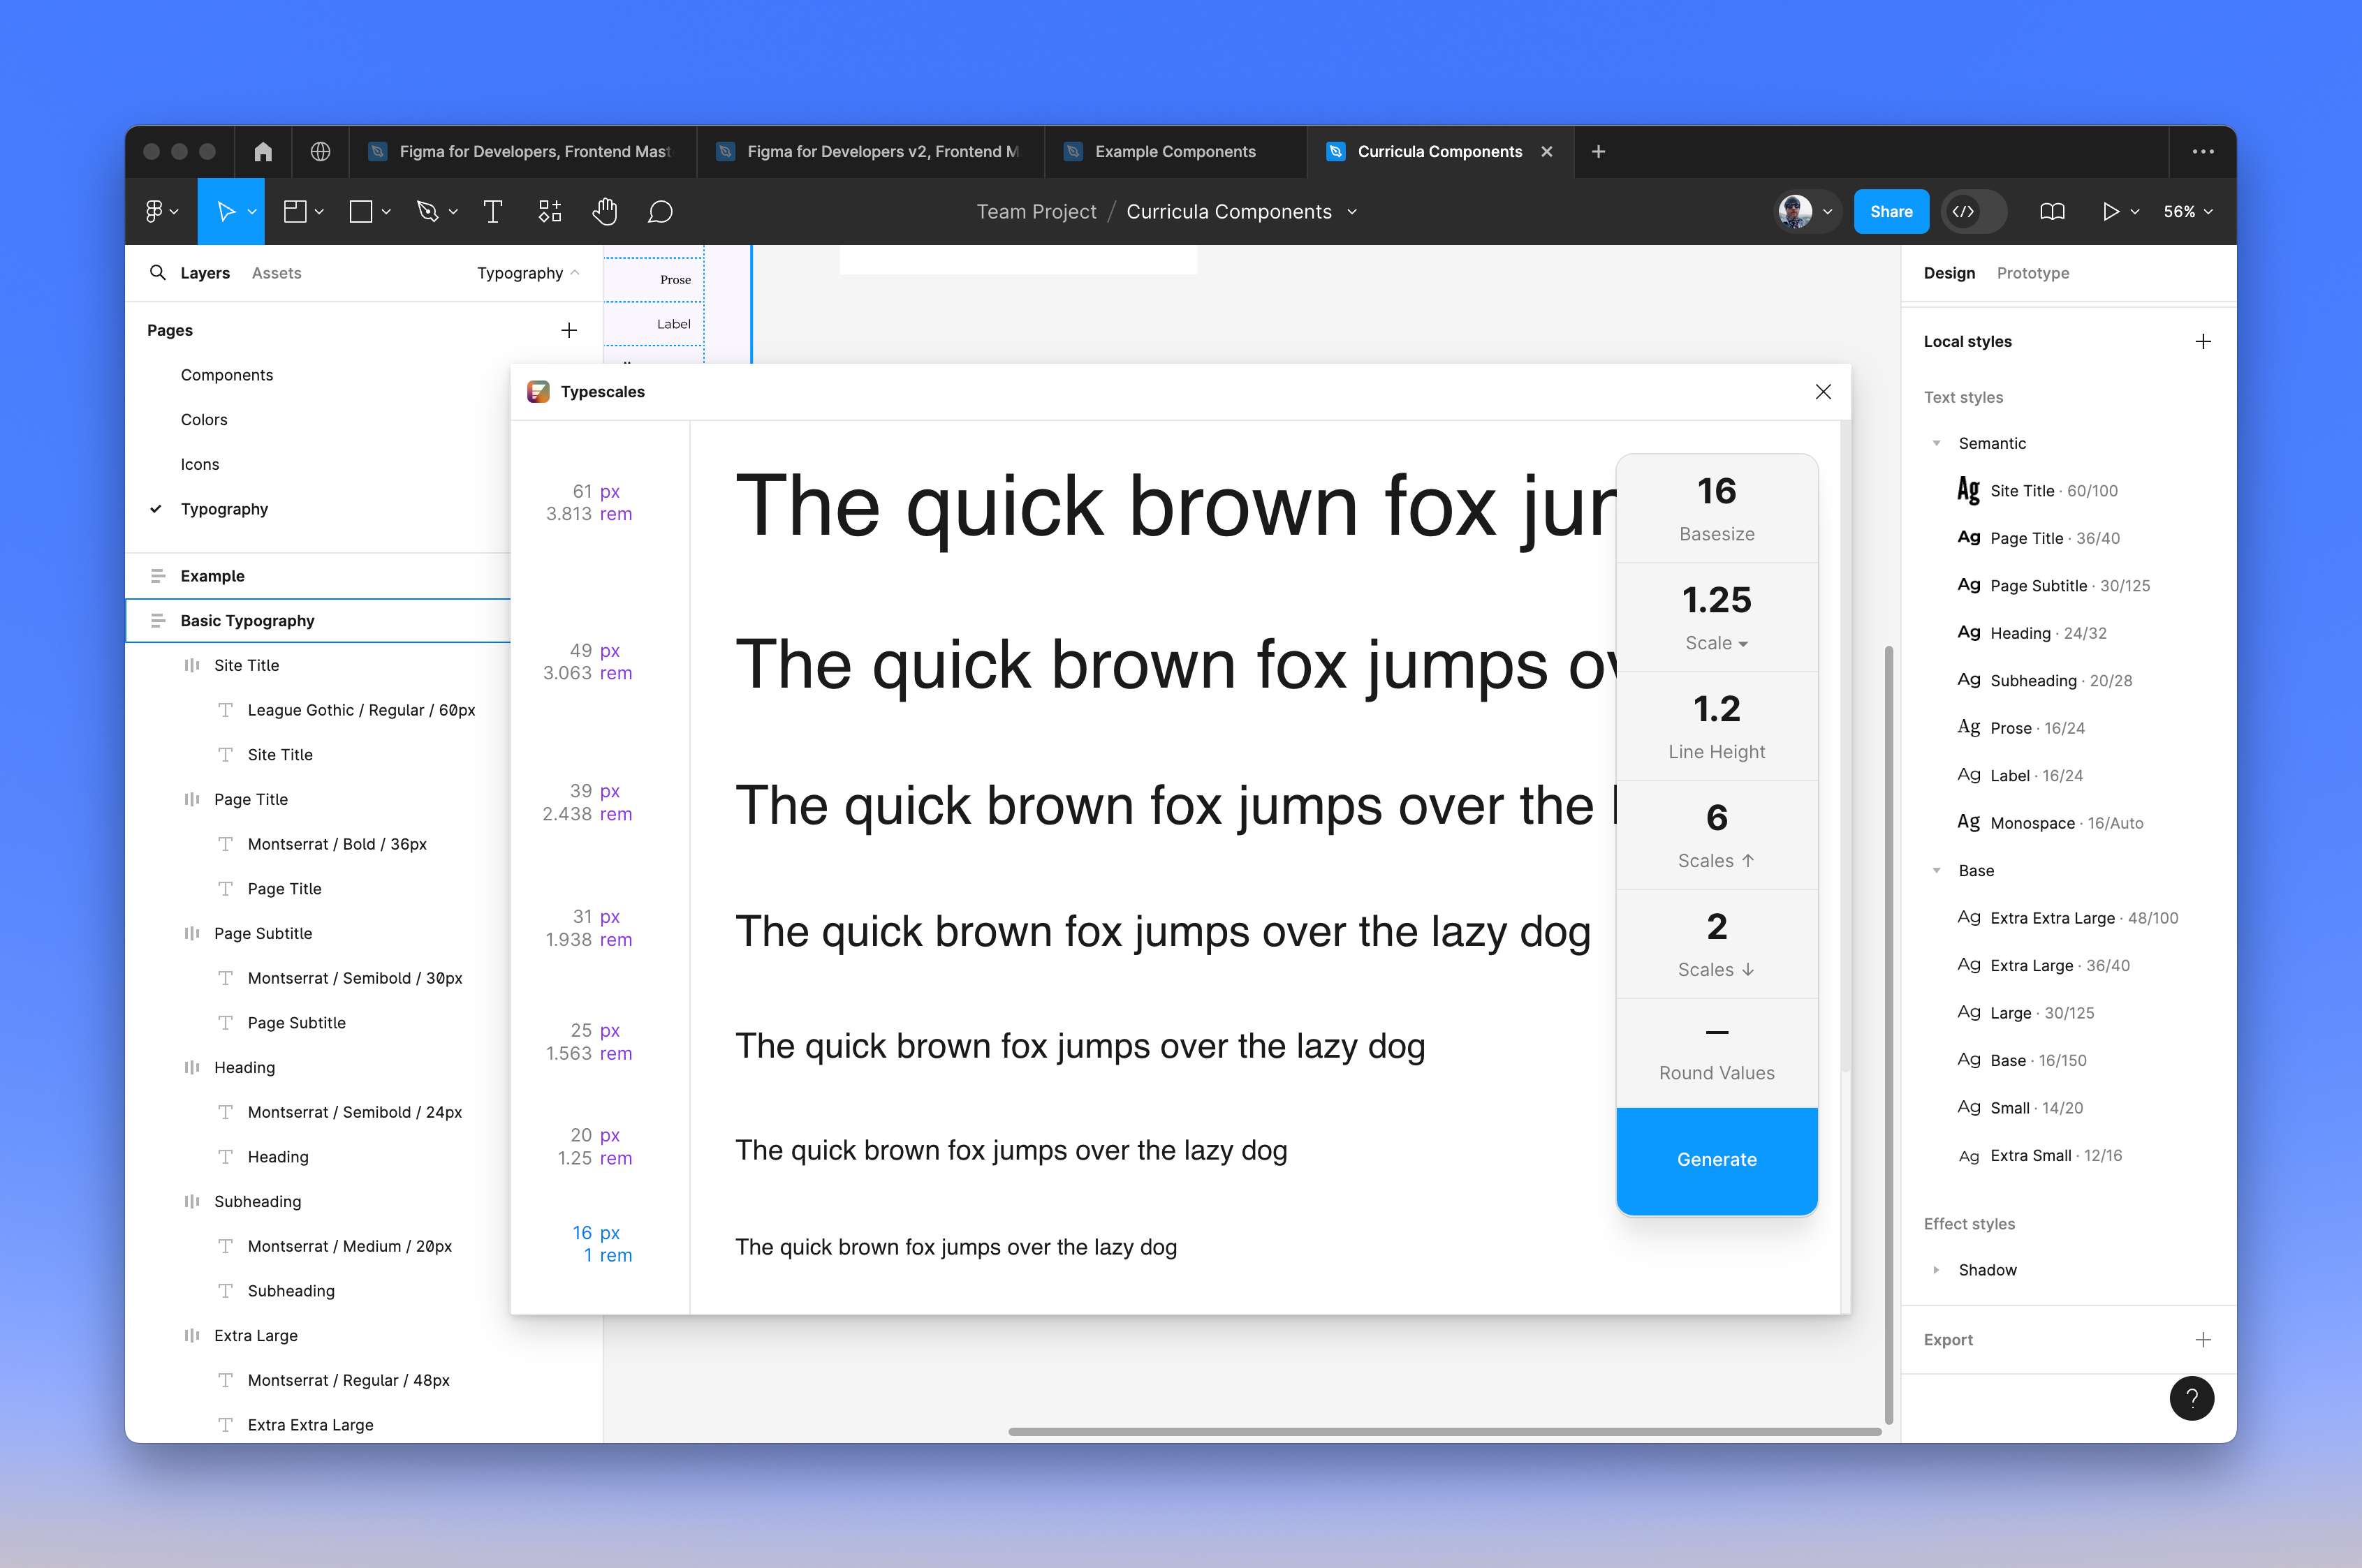The width and height of the screenshot is (2362, 1568).
Task: Click the Share button
Action: click(x=1890, y=211)
